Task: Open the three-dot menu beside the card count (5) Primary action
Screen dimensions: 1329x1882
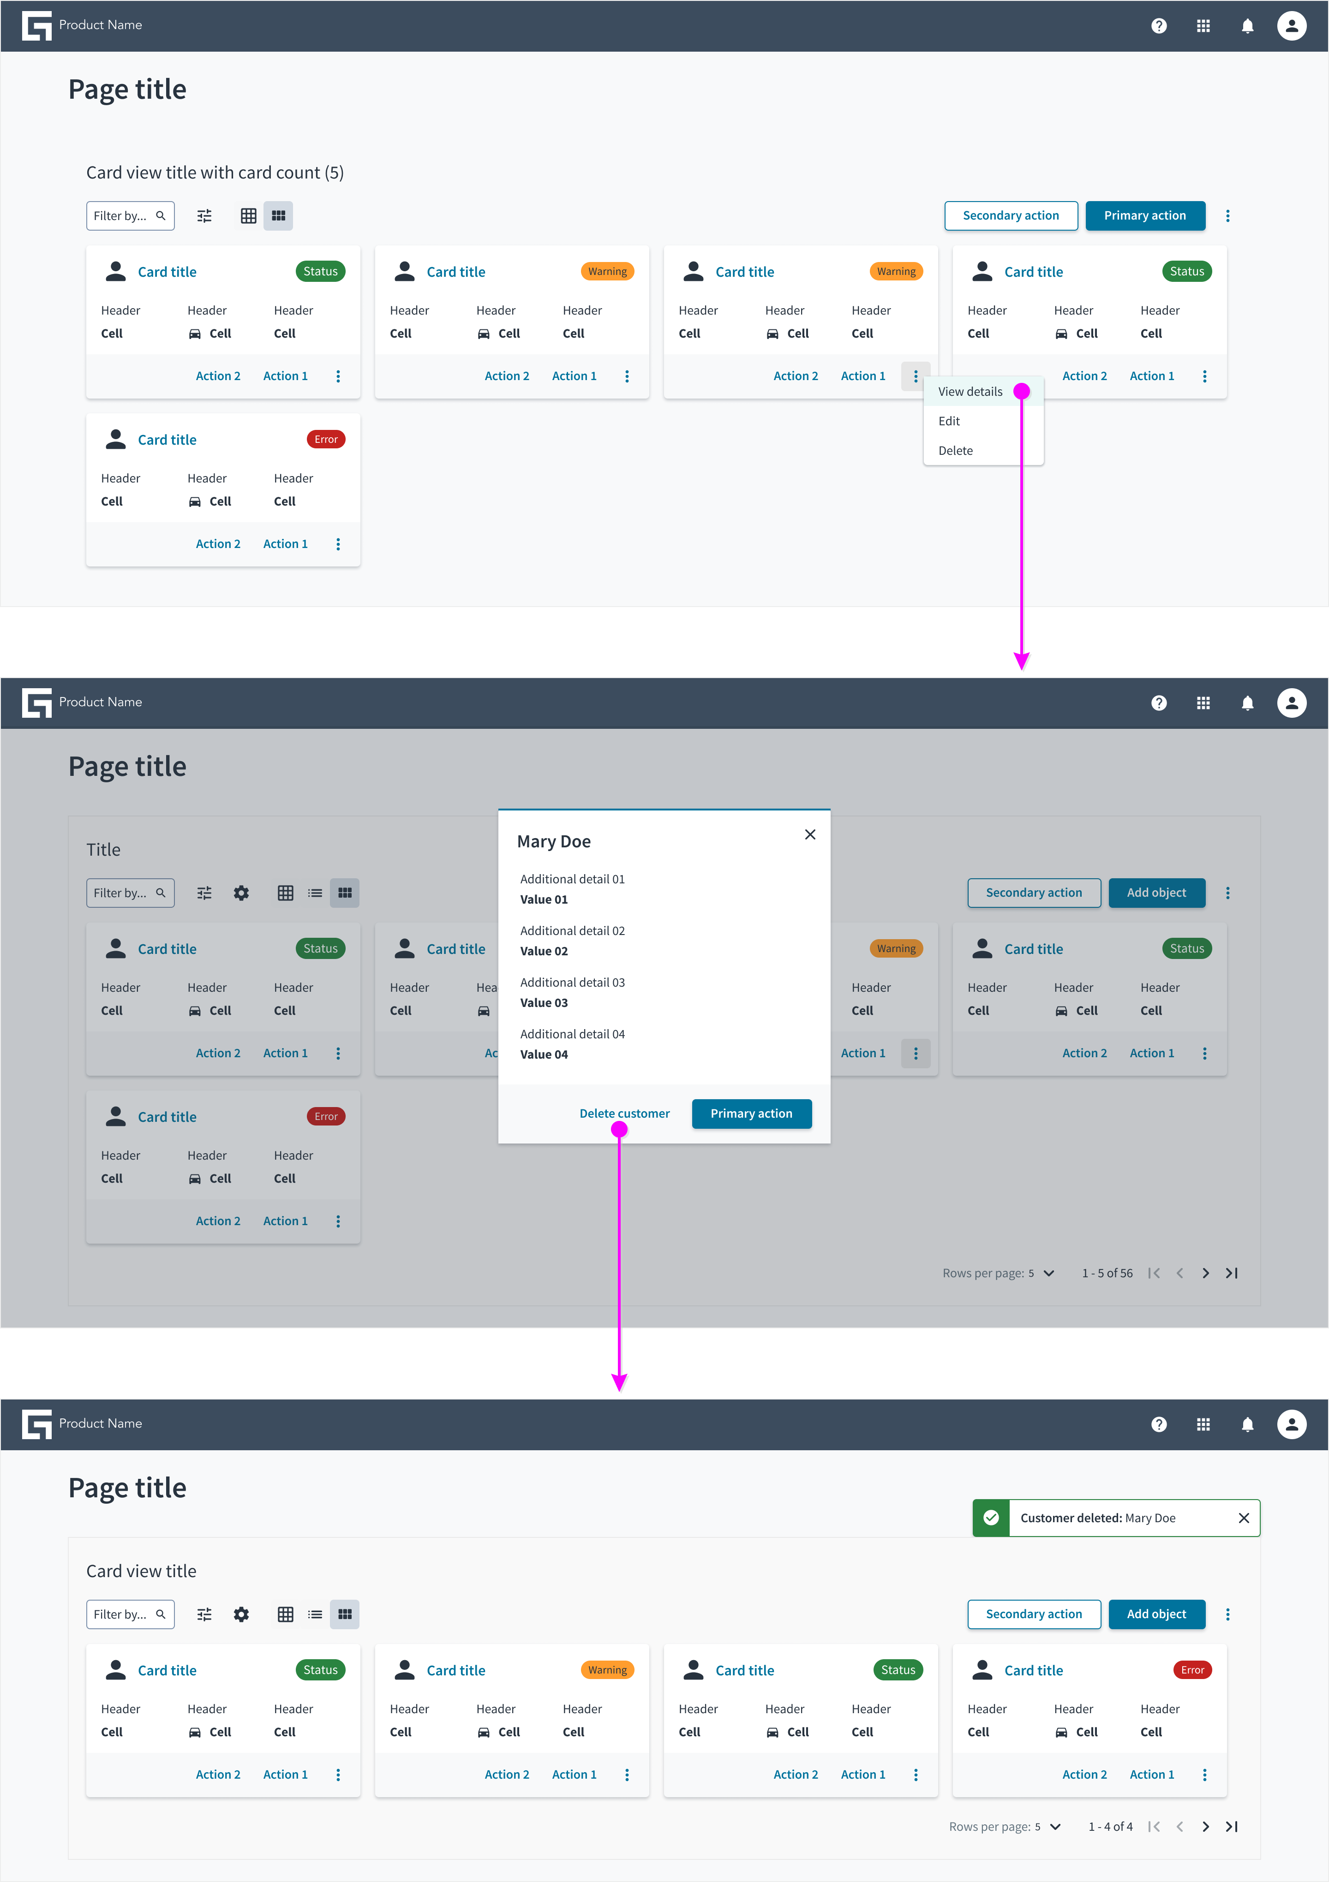Action: [1227, 215]
